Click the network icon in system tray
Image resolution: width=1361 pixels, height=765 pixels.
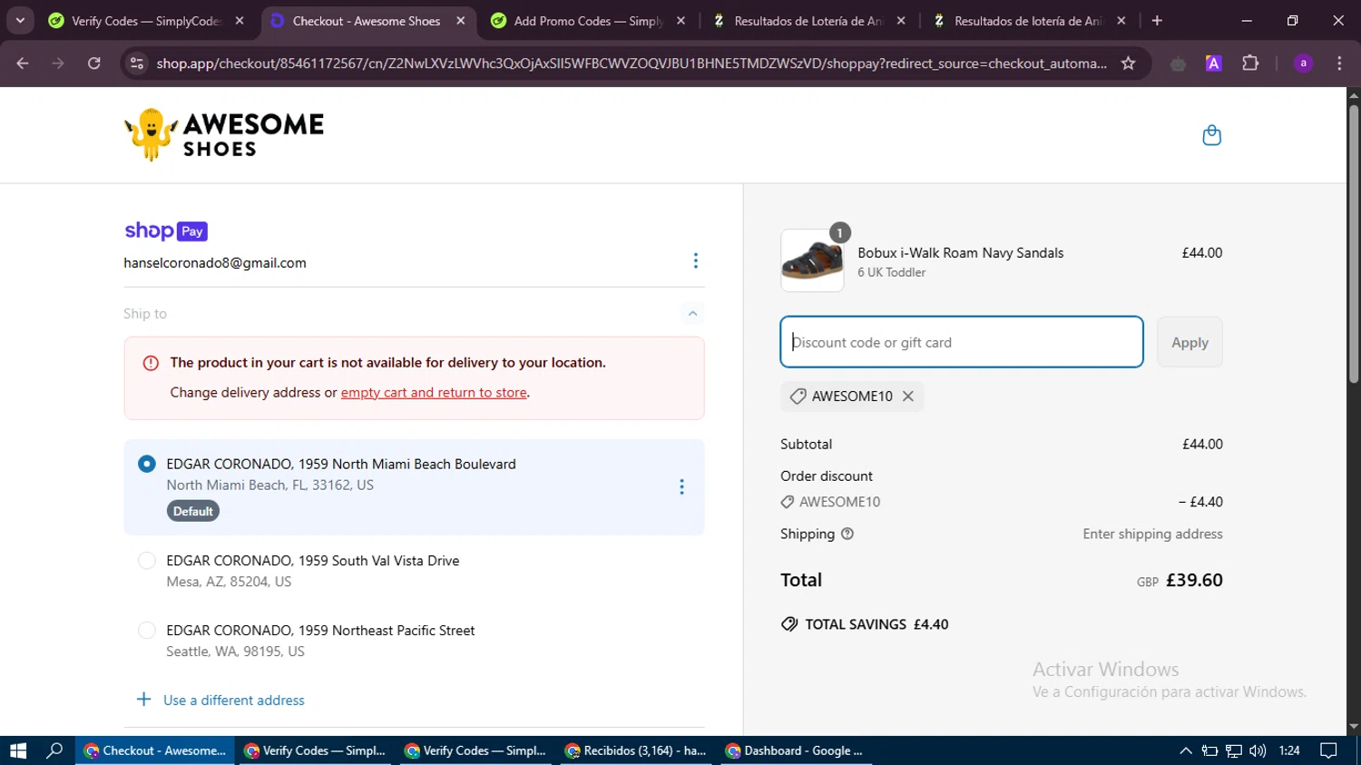tap(1233, 750)
